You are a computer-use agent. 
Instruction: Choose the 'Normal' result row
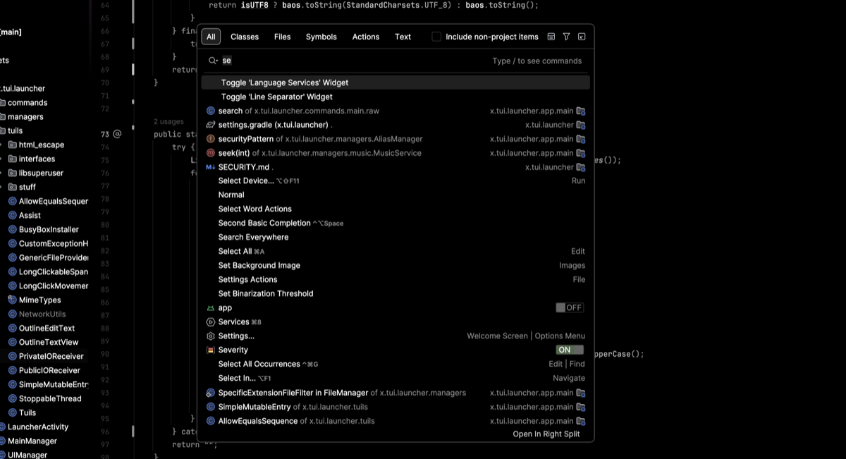(396, 195)
